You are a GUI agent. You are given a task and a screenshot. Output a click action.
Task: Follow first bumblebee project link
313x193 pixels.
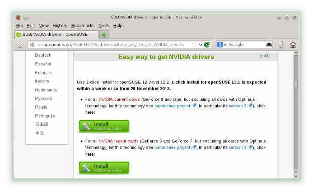172,106
